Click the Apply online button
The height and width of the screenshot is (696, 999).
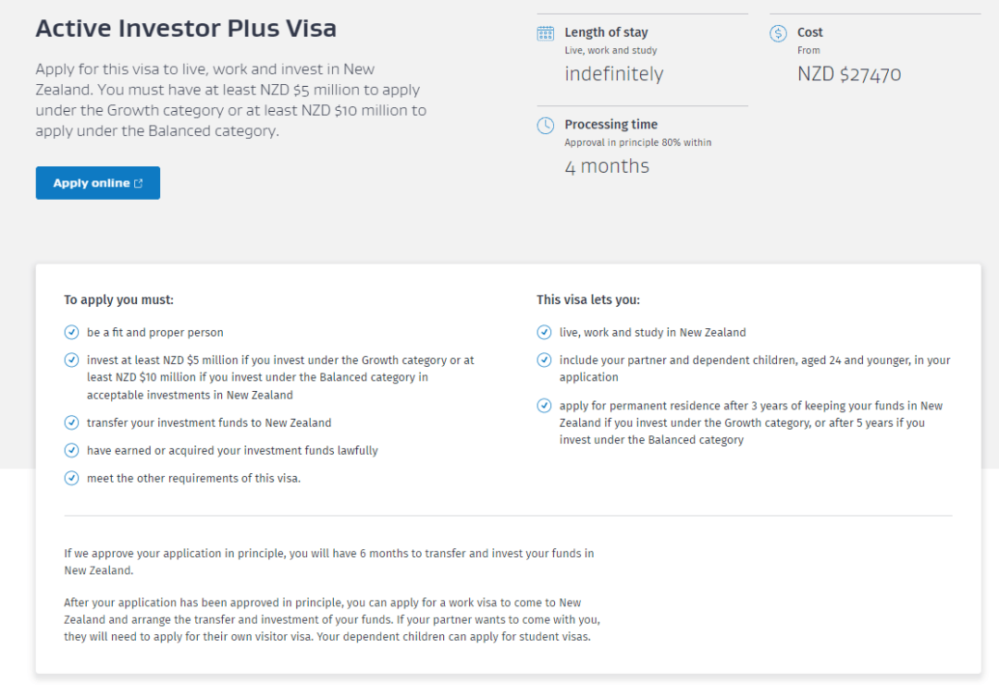point(97,183)
